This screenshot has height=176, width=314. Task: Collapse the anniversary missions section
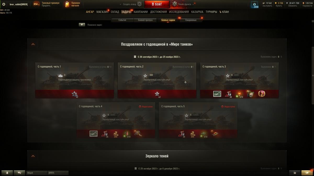point(33,44)
